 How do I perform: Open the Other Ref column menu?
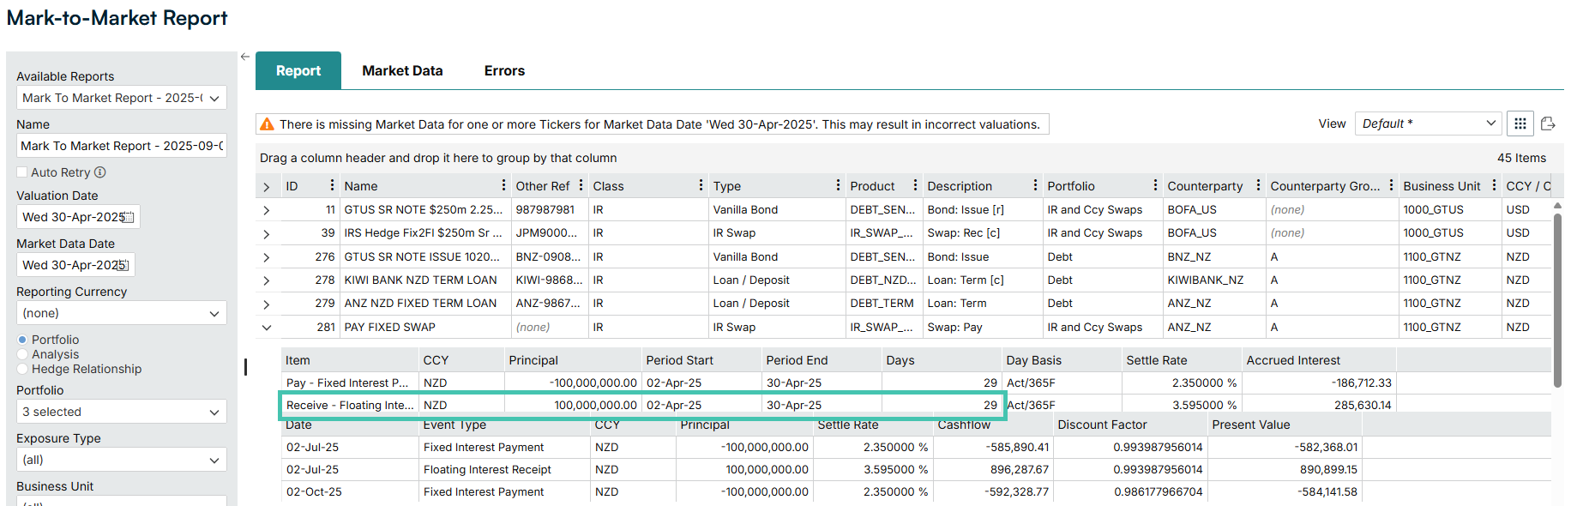(581, 185)
